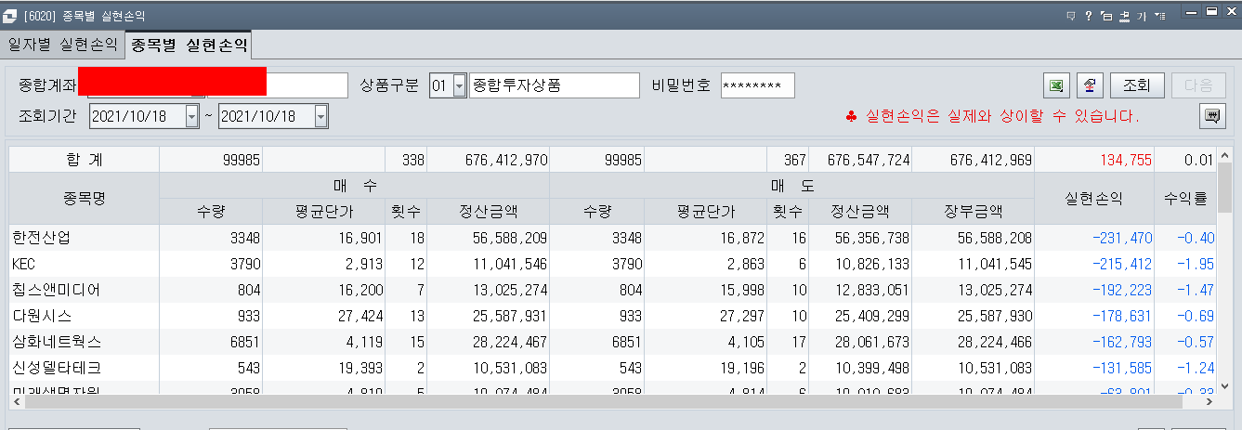Click the total realized profit 134,755
This screenshot has height=430, width=1242.
click(1126, 160)
